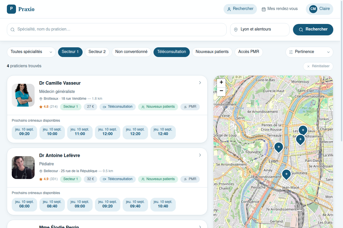Screen dimensions: 343x228
Task: Click the dark Rechercher search button
Action: 313,29
